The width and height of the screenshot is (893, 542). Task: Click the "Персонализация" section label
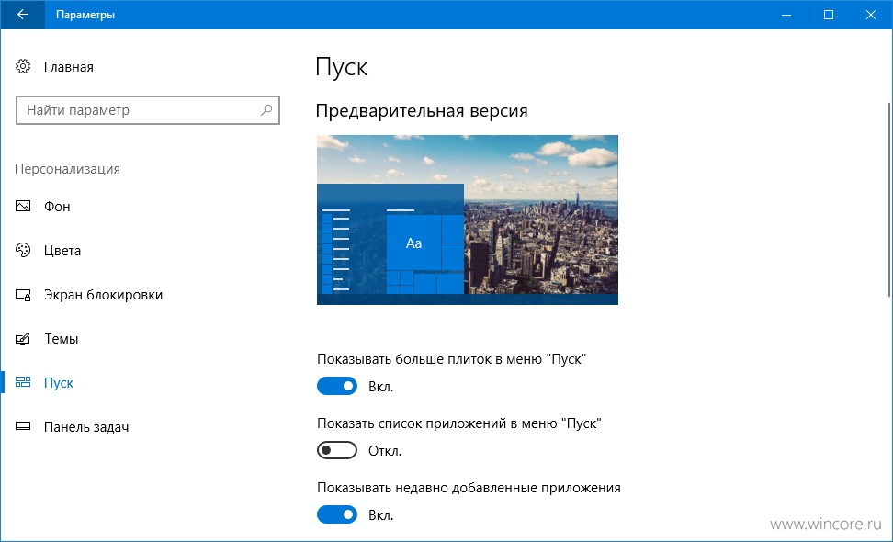[x=67, y=169]
